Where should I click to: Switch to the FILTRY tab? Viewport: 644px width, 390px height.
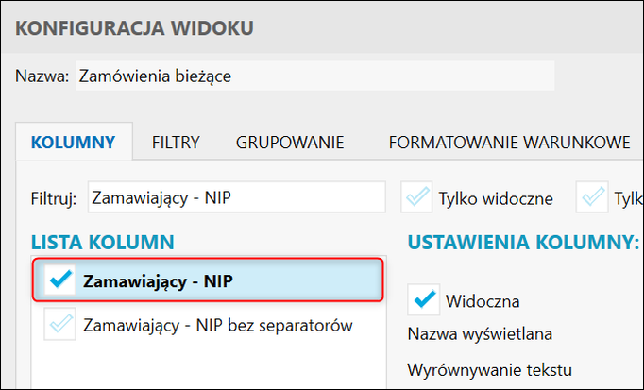click(176, 143)
